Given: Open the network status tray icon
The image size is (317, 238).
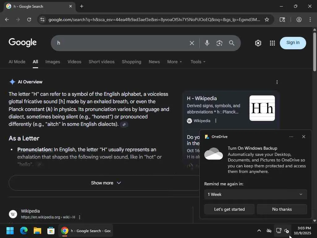Looking at the screenshot, I should [x=279, y=231].
